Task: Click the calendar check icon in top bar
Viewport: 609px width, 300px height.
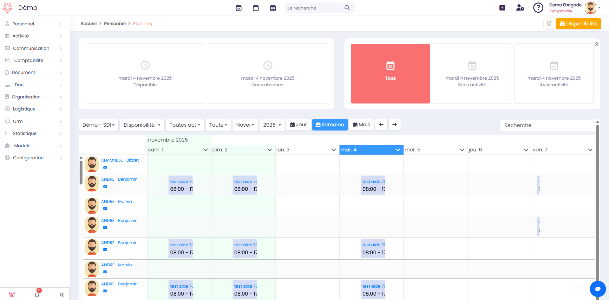Action: coord(239,8)
